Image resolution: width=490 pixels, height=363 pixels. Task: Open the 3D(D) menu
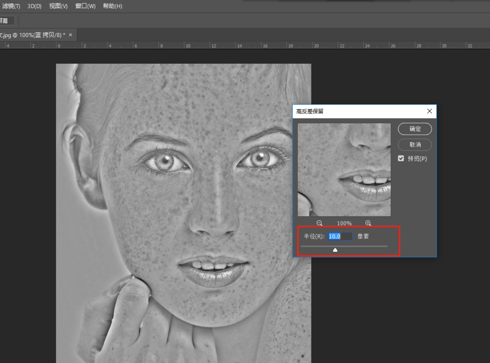(35, 6)
